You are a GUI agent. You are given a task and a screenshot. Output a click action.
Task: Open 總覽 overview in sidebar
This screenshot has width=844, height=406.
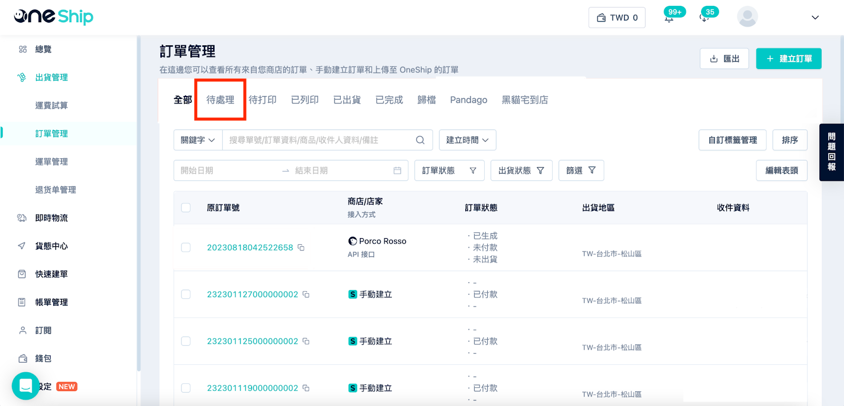(x=43, y=49)
